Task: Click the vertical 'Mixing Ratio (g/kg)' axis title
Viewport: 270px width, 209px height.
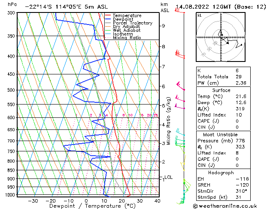Action: 169,121
